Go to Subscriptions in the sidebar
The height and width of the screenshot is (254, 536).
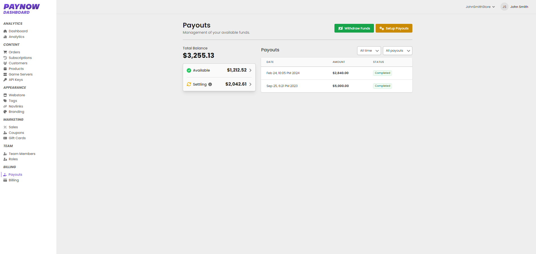point(20,58)
